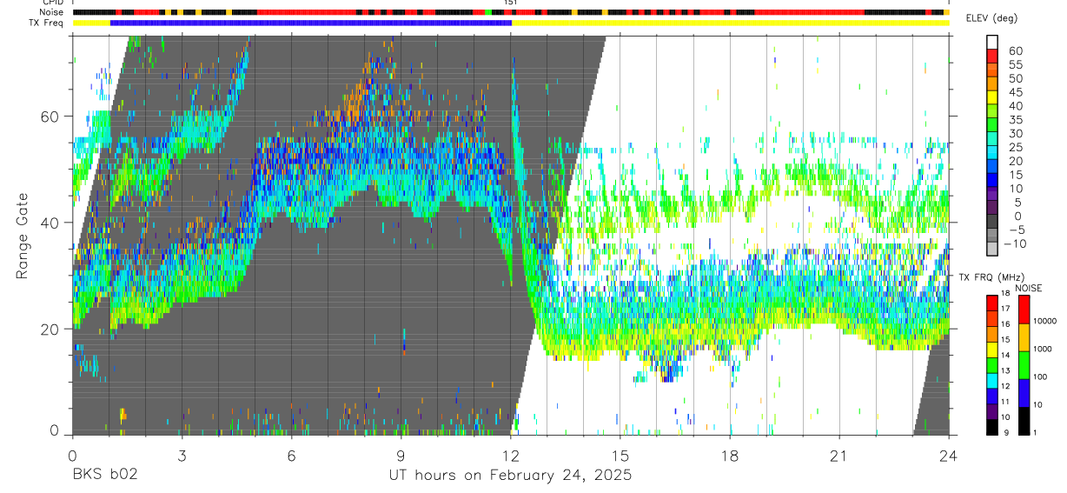Click the "35" label on the ELEV legend
The width and height of the screenshot is (1067, 493).
coord(1015,120)
